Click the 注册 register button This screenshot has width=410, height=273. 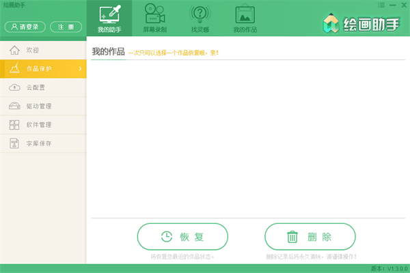(x=66, y=27)
